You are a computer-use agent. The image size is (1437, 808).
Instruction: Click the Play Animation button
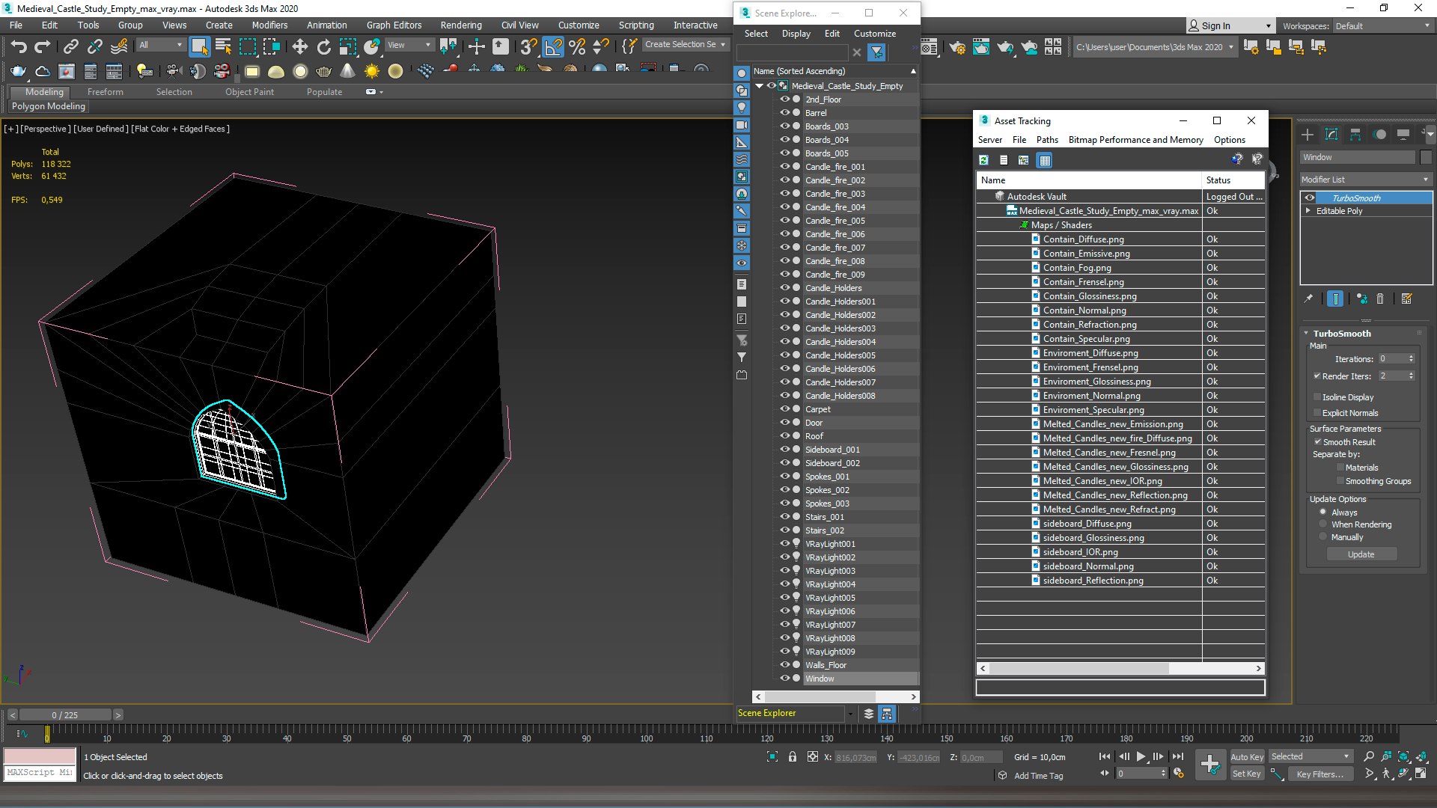[x=1141, y=757]
